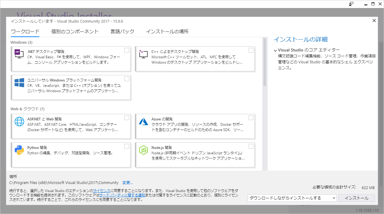
Task: Open ダウンロードしながらインストールする dropdown
Action: (x=292, y=198)
